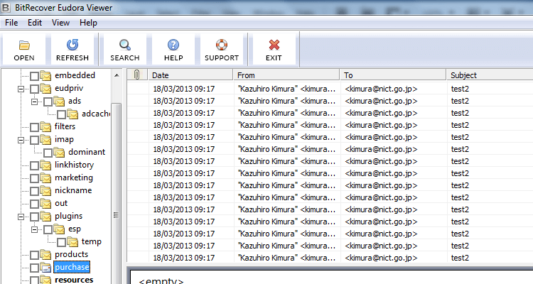Open the File menu
533x284 pixels.
coord(11,23)
